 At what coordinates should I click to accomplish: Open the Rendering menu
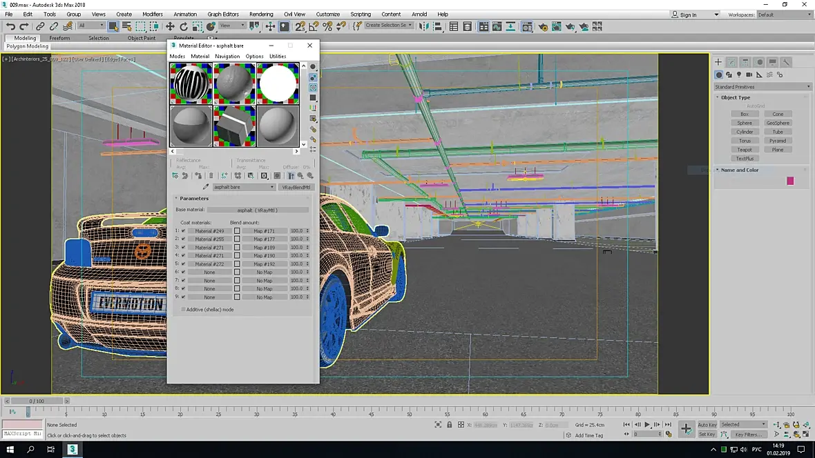click(260, 14)
